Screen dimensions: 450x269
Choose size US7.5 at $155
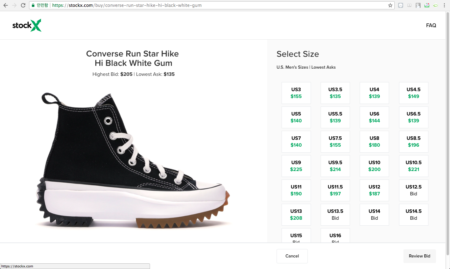coord(335,142)
